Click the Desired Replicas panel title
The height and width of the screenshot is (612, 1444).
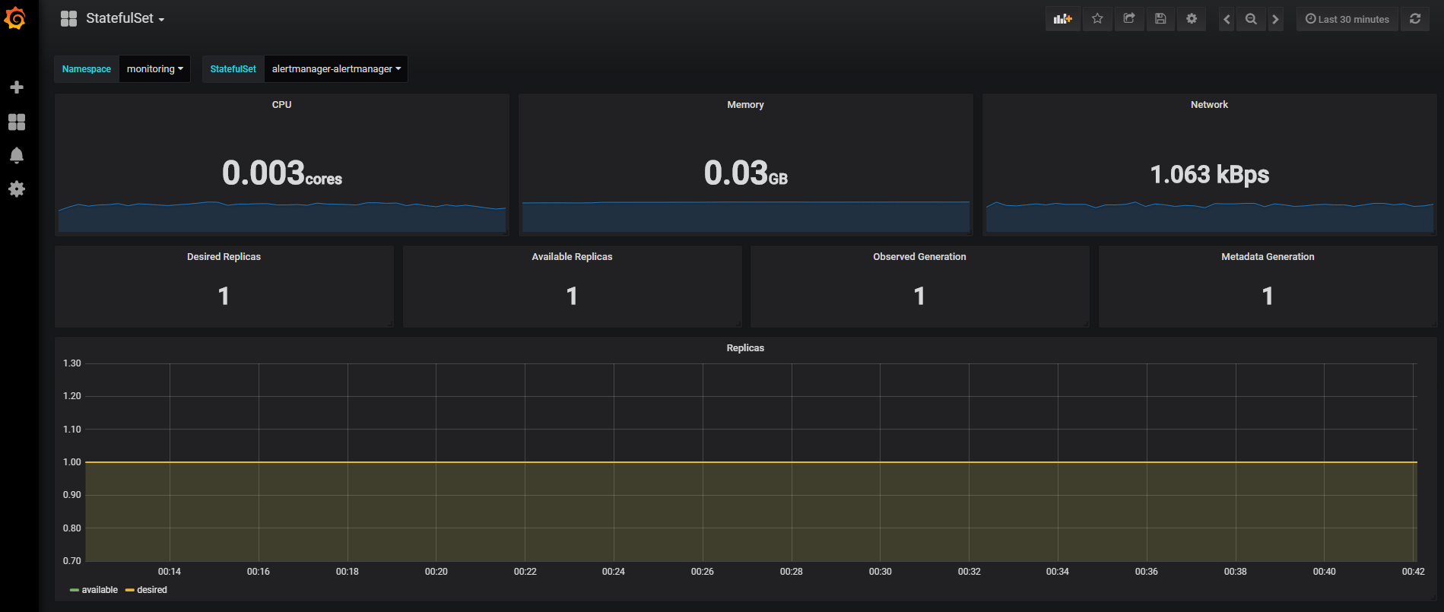tap(224, 257)
